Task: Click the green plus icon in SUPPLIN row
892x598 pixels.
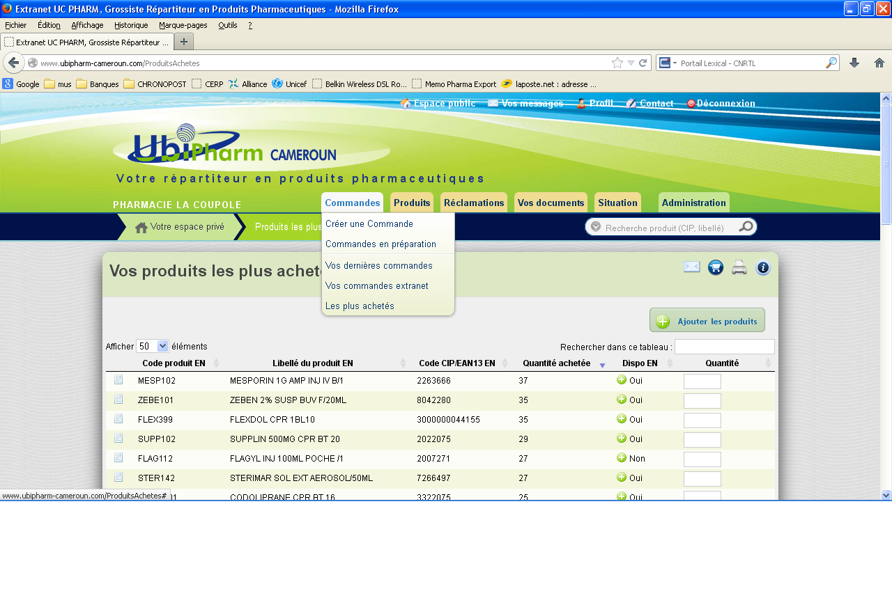Action: (x=622, y=438)
